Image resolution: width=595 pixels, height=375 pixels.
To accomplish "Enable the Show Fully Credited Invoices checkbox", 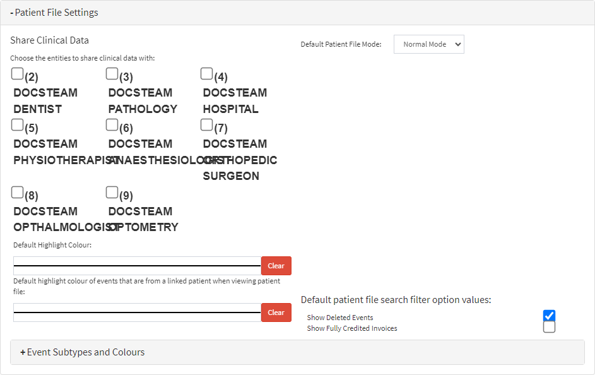I will point(549,327).
